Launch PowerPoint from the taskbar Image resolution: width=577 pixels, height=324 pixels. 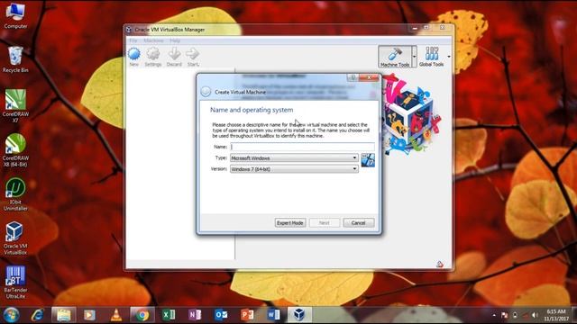pyautogui.click(x=247, y=315)
